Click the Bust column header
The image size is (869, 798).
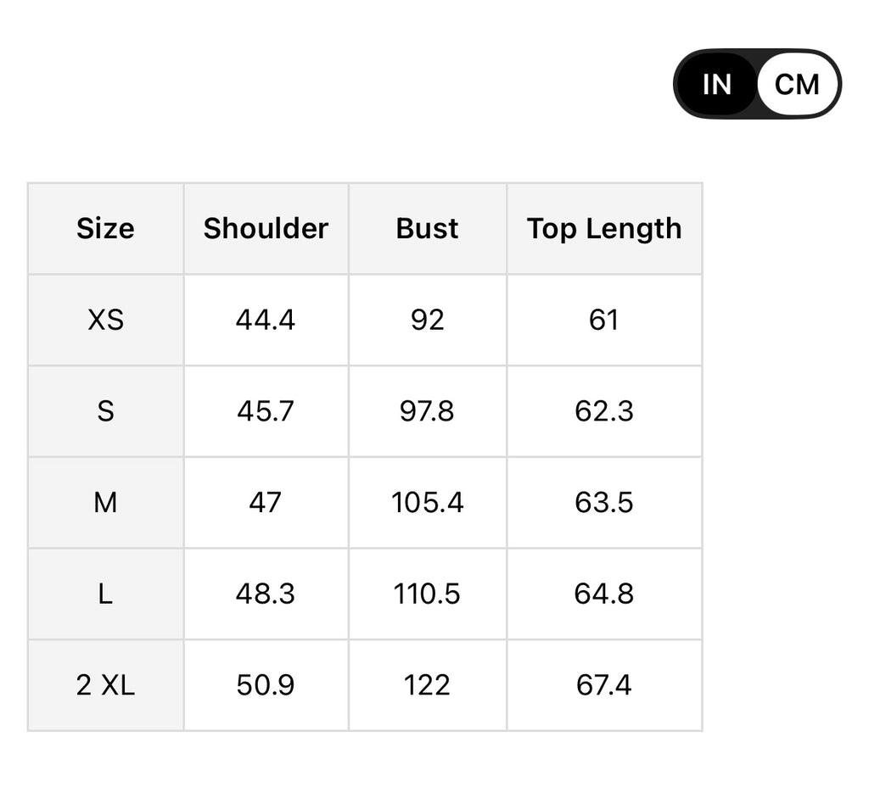tap(427, 228)
